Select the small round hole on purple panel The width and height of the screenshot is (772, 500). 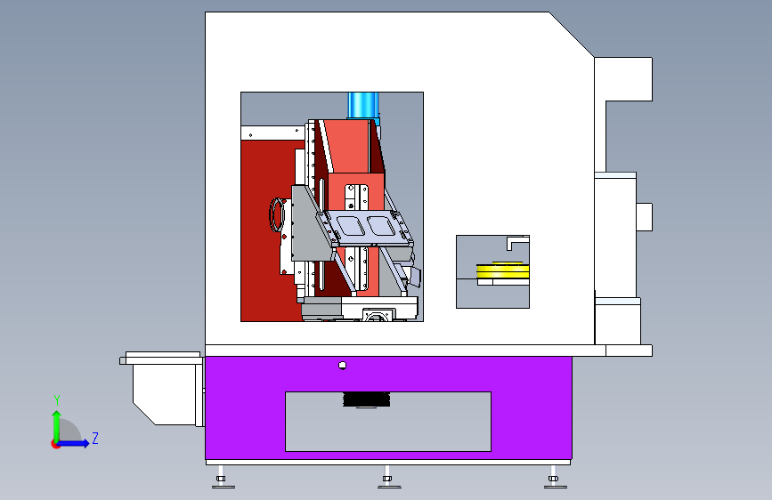click(x=343, y=365)
